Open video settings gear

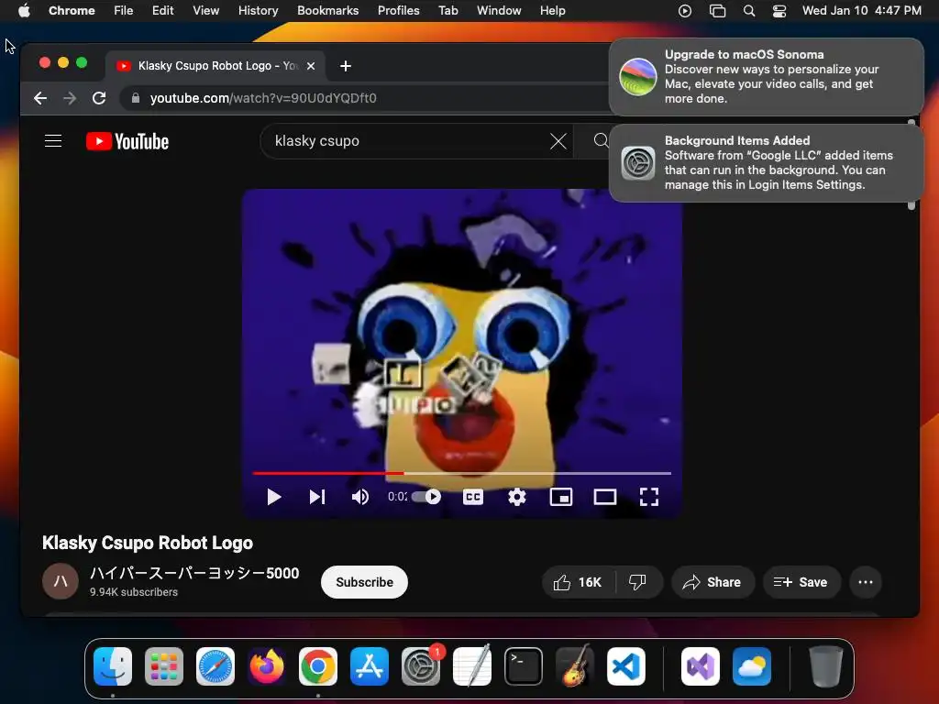(x=517, y=497)
